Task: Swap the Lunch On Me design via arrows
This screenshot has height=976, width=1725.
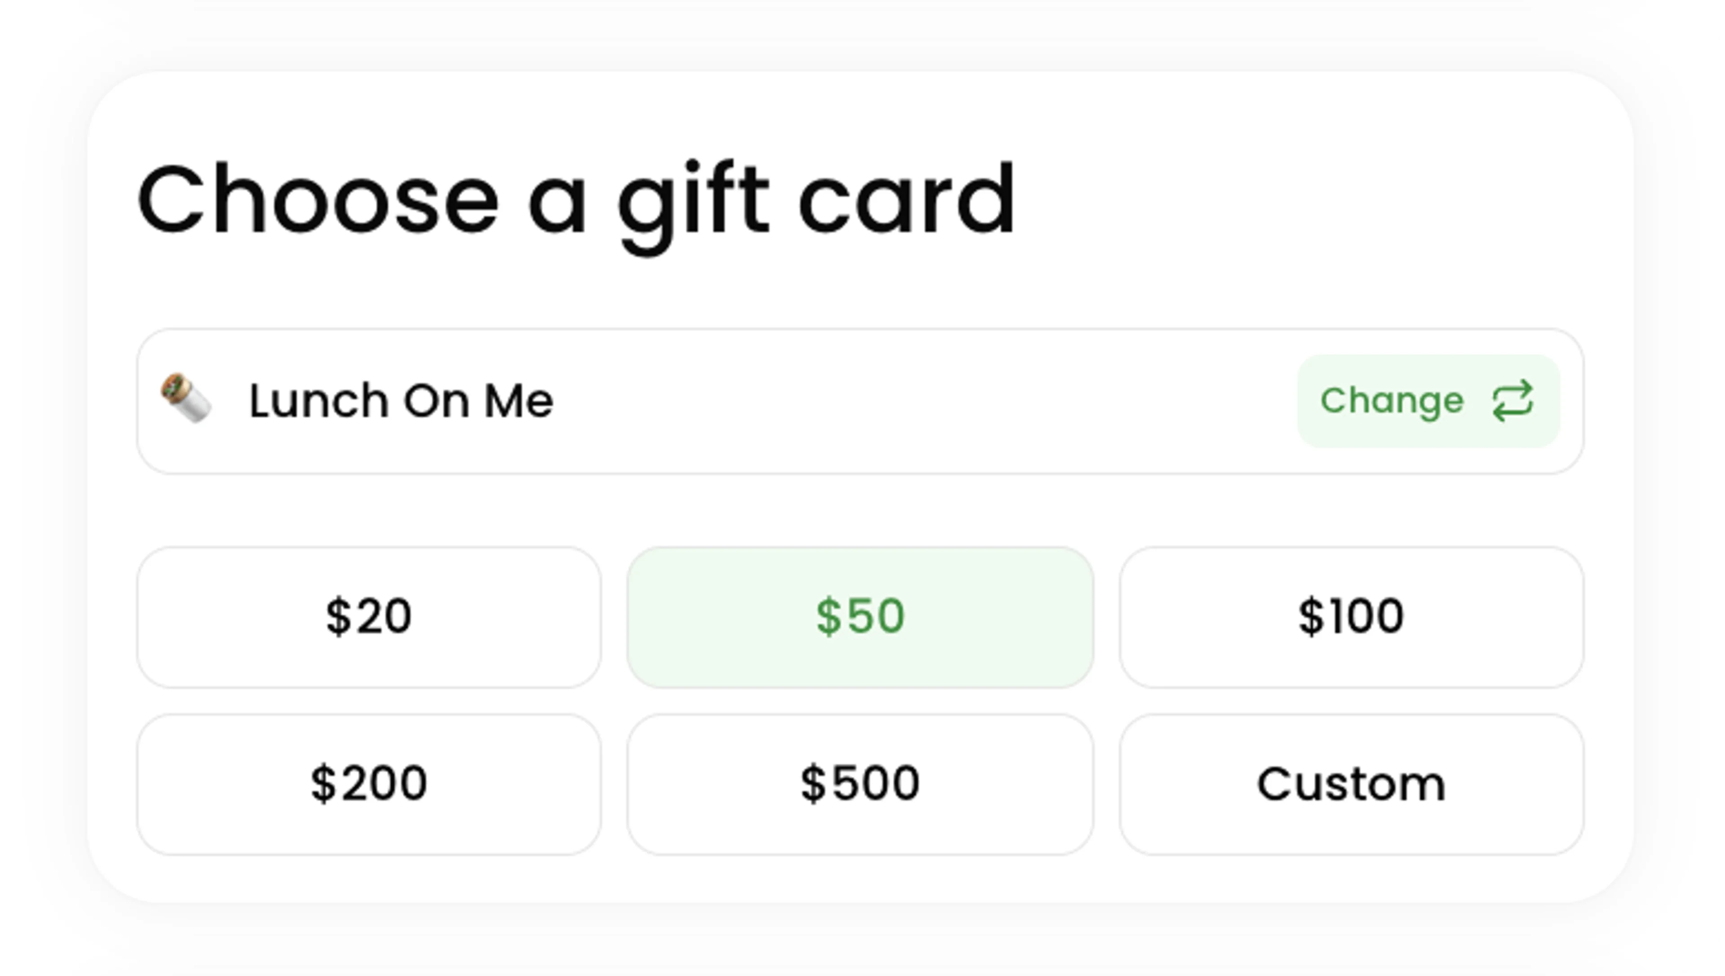Action: pos(1512,401)
